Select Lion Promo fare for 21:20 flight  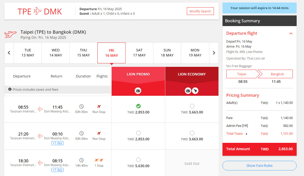click(x=138, y=133)
